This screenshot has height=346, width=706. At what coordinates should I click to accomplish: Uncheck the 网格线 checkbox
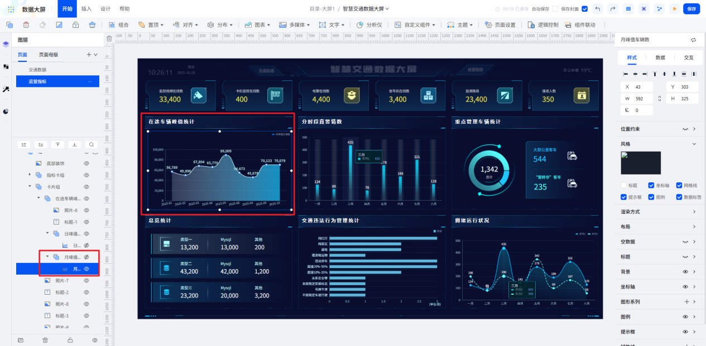(x=679, y=186)
